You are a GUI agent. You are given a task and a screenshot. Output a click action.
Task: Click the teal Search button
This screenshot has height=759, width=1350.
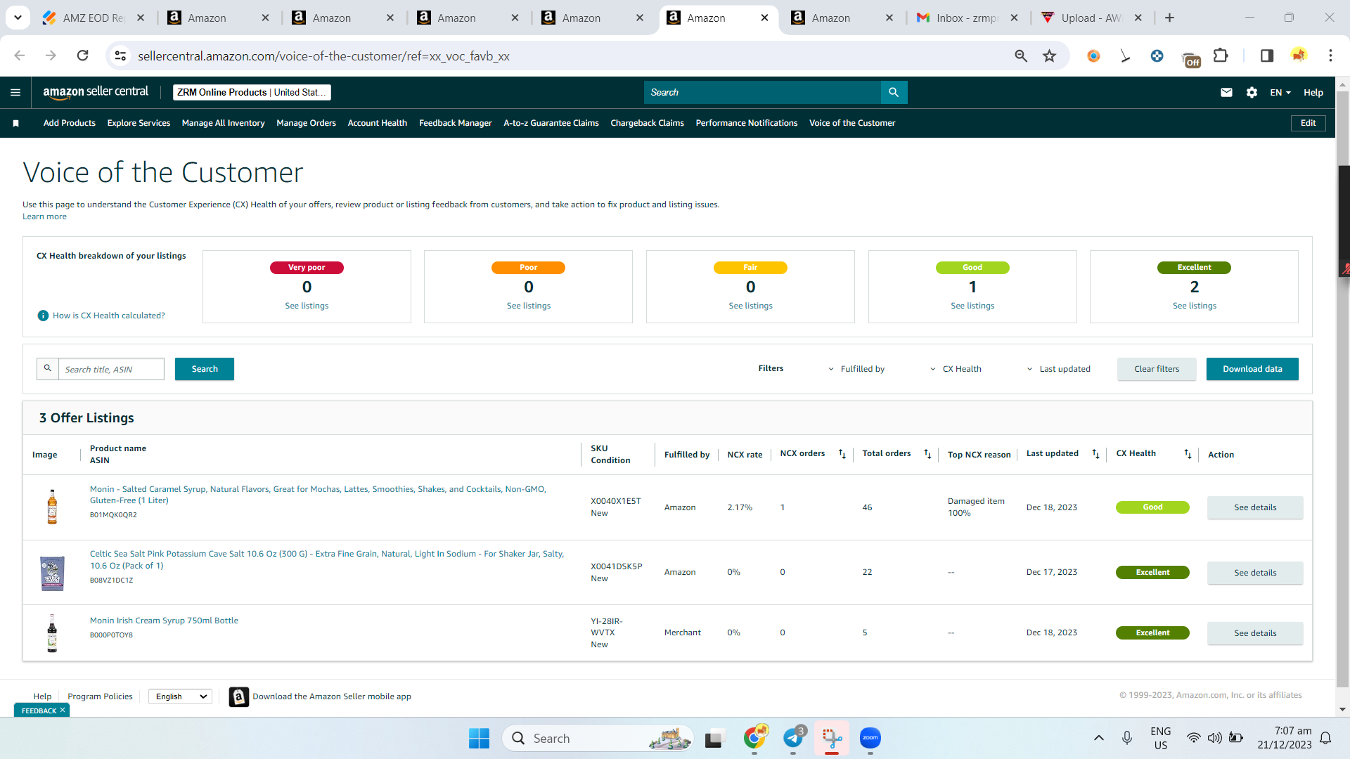point(205,369)
